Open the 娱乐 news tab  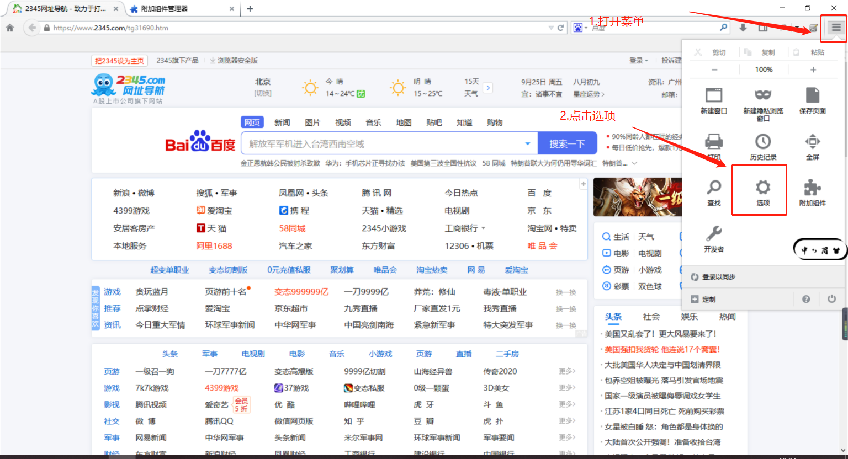tap(690, 317)
